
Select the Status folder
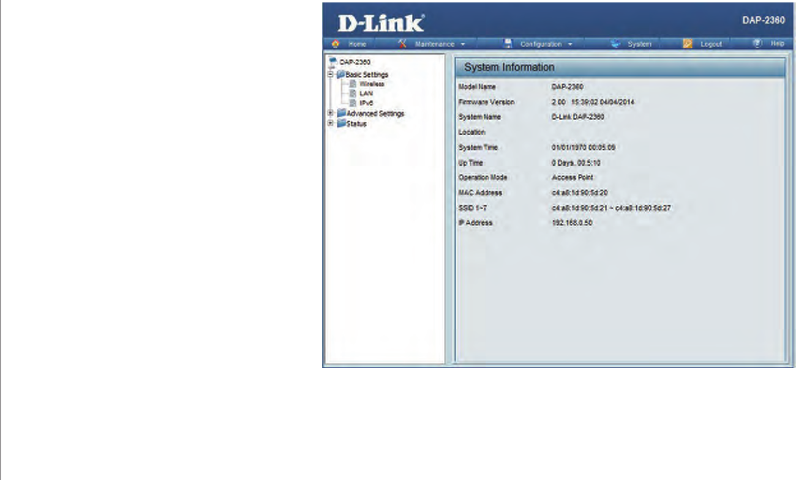(351, 124)
